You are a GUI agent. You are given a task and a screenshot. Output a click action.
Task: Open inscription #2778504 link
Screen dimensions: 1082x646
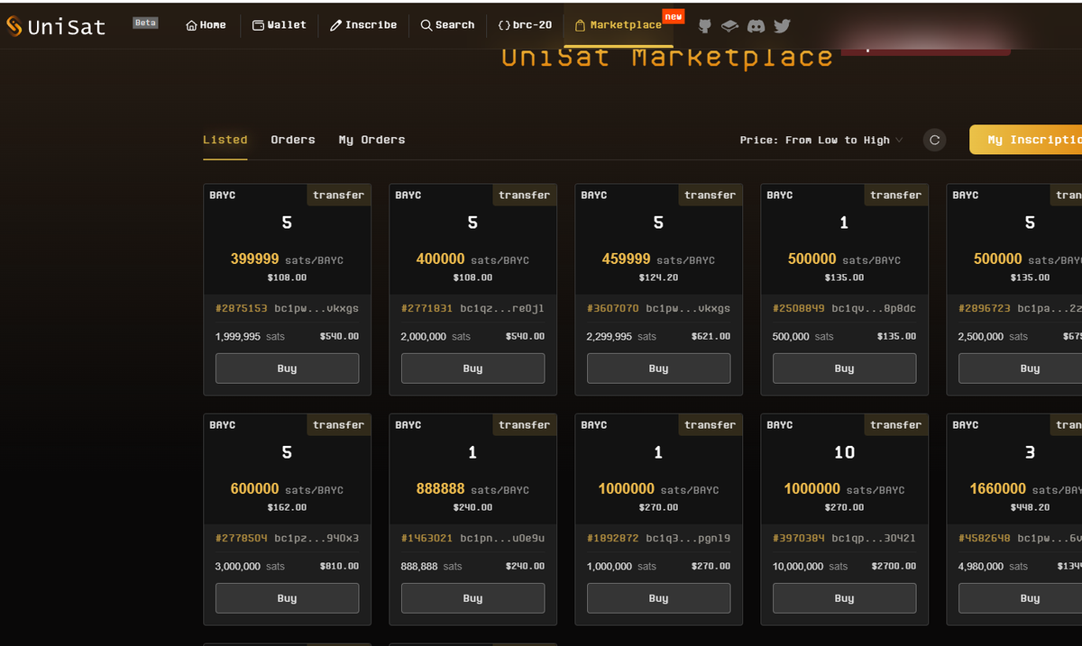[x=242, y=539]
